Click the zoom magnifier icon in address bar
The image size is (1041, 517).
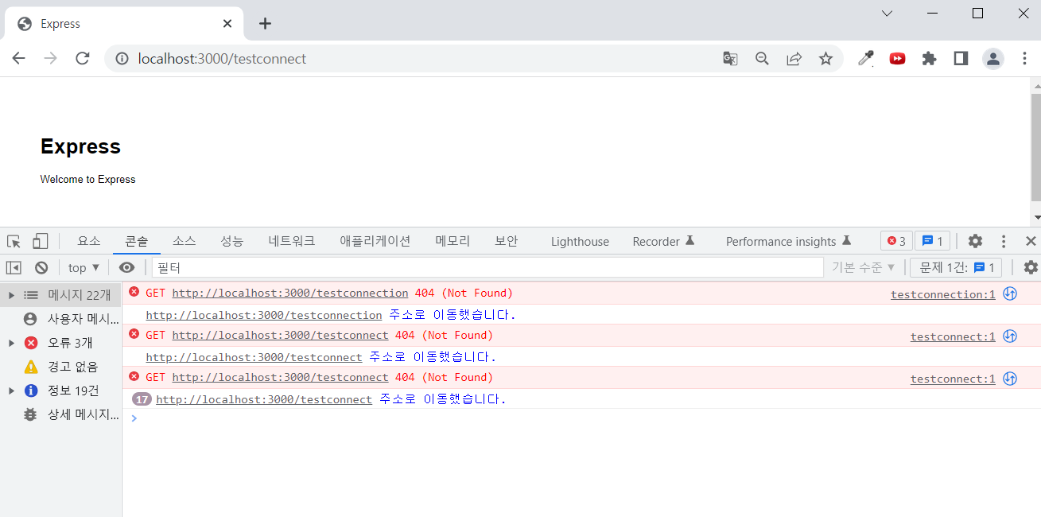pos(762,58)
